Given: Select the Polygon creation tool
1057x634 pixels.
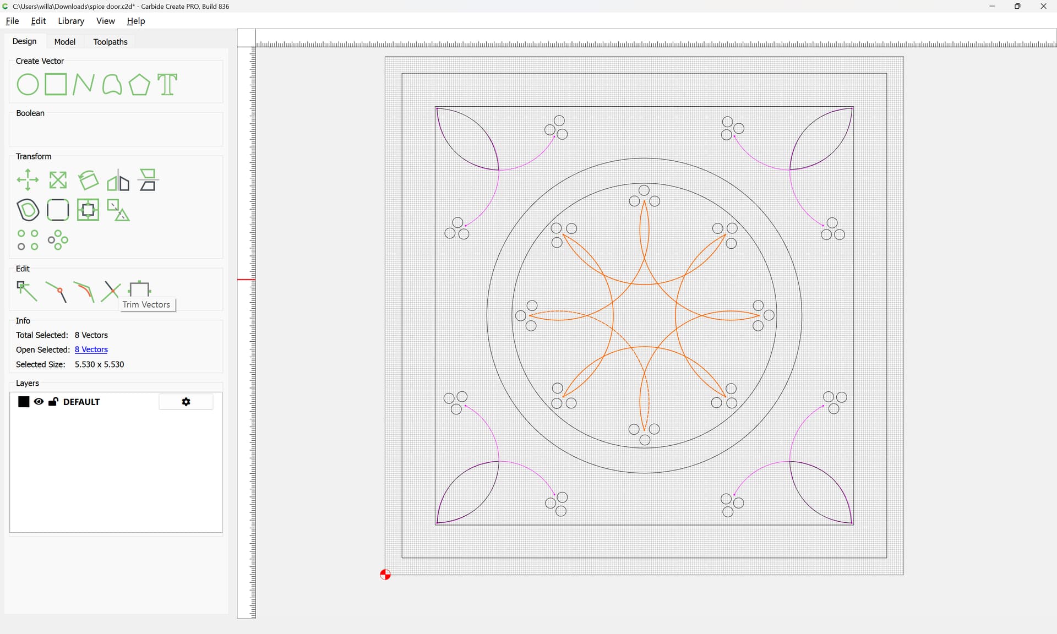Looking at the screenshot, I should click(139, 85).
